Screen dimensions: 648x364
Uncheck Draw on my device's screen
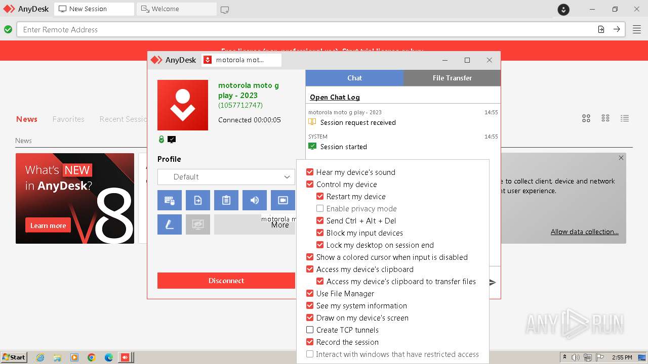310,317
